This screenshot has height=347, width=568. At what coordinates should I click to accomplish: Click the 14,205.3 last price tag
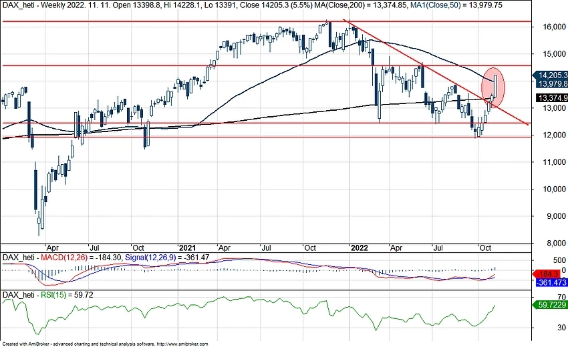point(551,75)
